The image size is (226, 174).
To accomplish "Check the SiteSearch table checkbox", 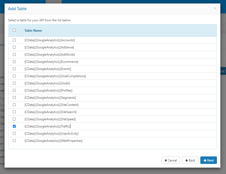I will click(x=14, y=112).
